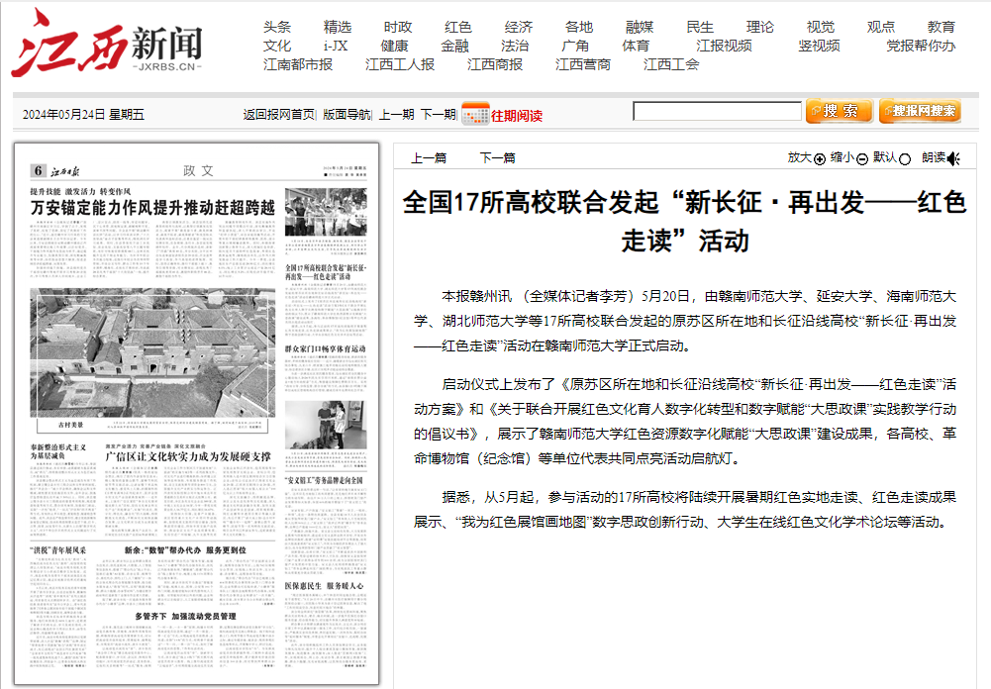Click the orange 搜索 button
Image resolution: width=991 pixels, height=689 pixels.
840,111
